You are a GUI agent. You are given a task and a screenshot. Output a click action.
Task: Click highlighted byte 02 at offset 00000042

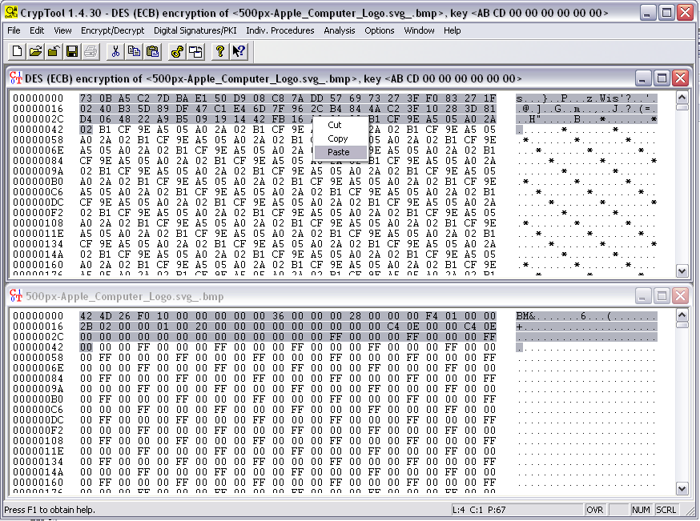86,130
